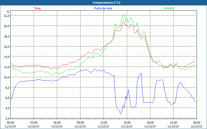
Task: Click the '4,0' y-axis value
Action: 7,108
